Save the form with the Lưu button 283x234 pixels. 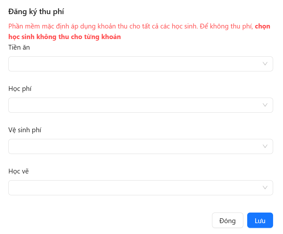[260, 221]
